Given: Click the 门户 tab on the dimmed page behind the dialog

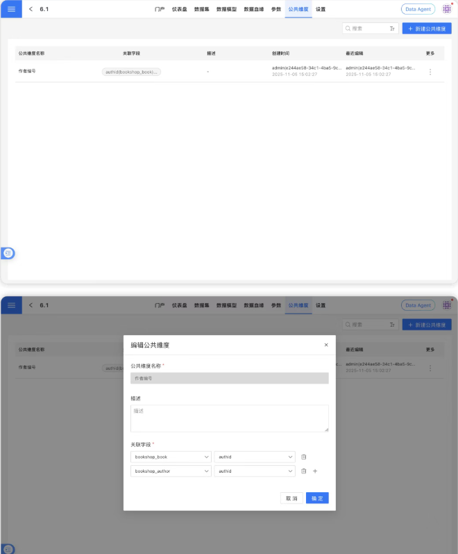Looking at the screenshot, I should click(160, 305).
